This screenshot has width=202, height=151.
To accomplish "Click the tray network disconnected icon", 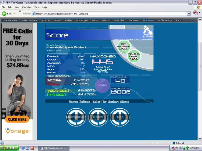I will coord(173,148).
